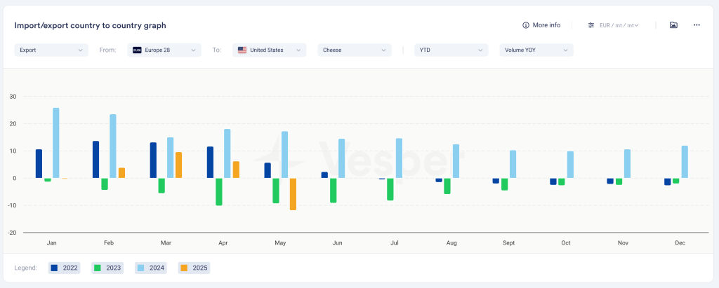Open the YTD period dropdown
719x288 pixels.
451,50
